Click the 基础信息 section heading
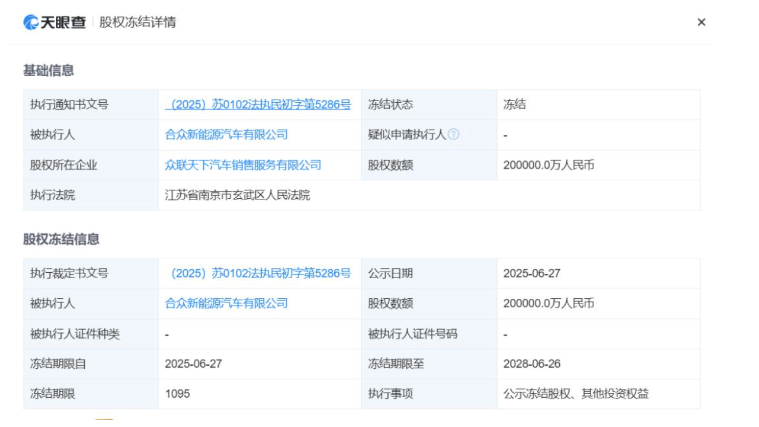 (48, 70)
